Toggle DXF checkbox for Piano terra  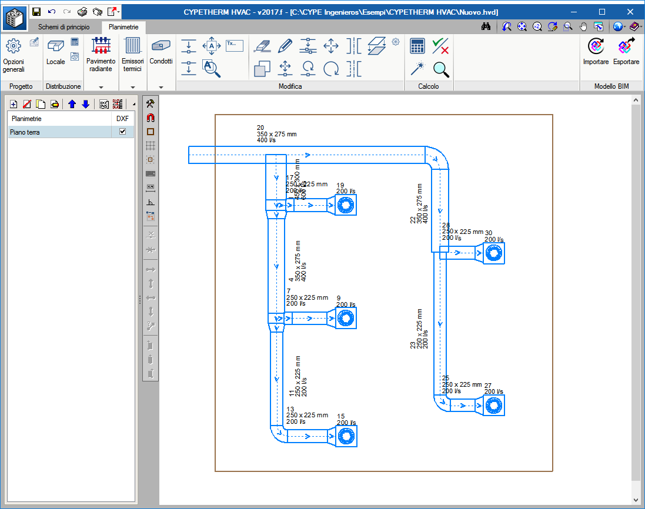pos(122,132)
